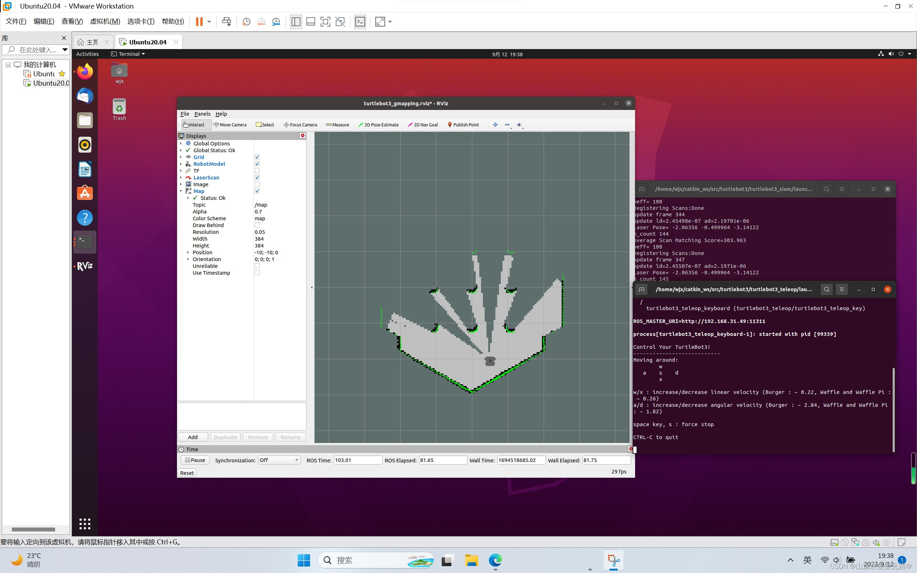Viewport: 917px width, 573px height.
Task: Expand the Map Orientation property
Action: pyautogui.click(x=188, y=259)
